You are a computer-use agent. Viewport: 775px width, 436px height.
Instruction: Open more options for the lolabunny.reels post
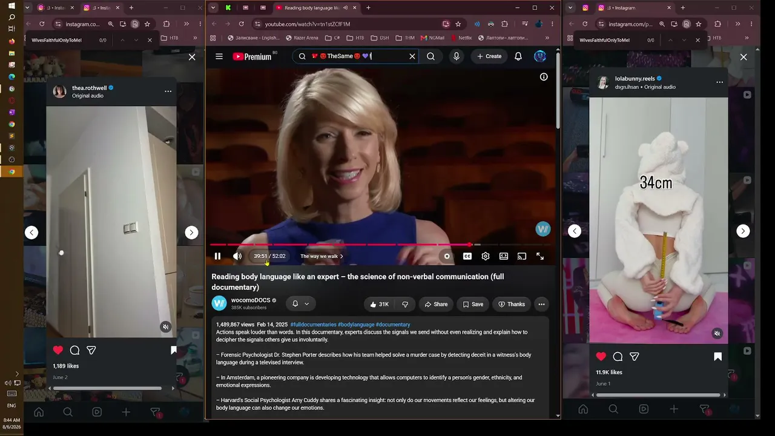point(719,82)
